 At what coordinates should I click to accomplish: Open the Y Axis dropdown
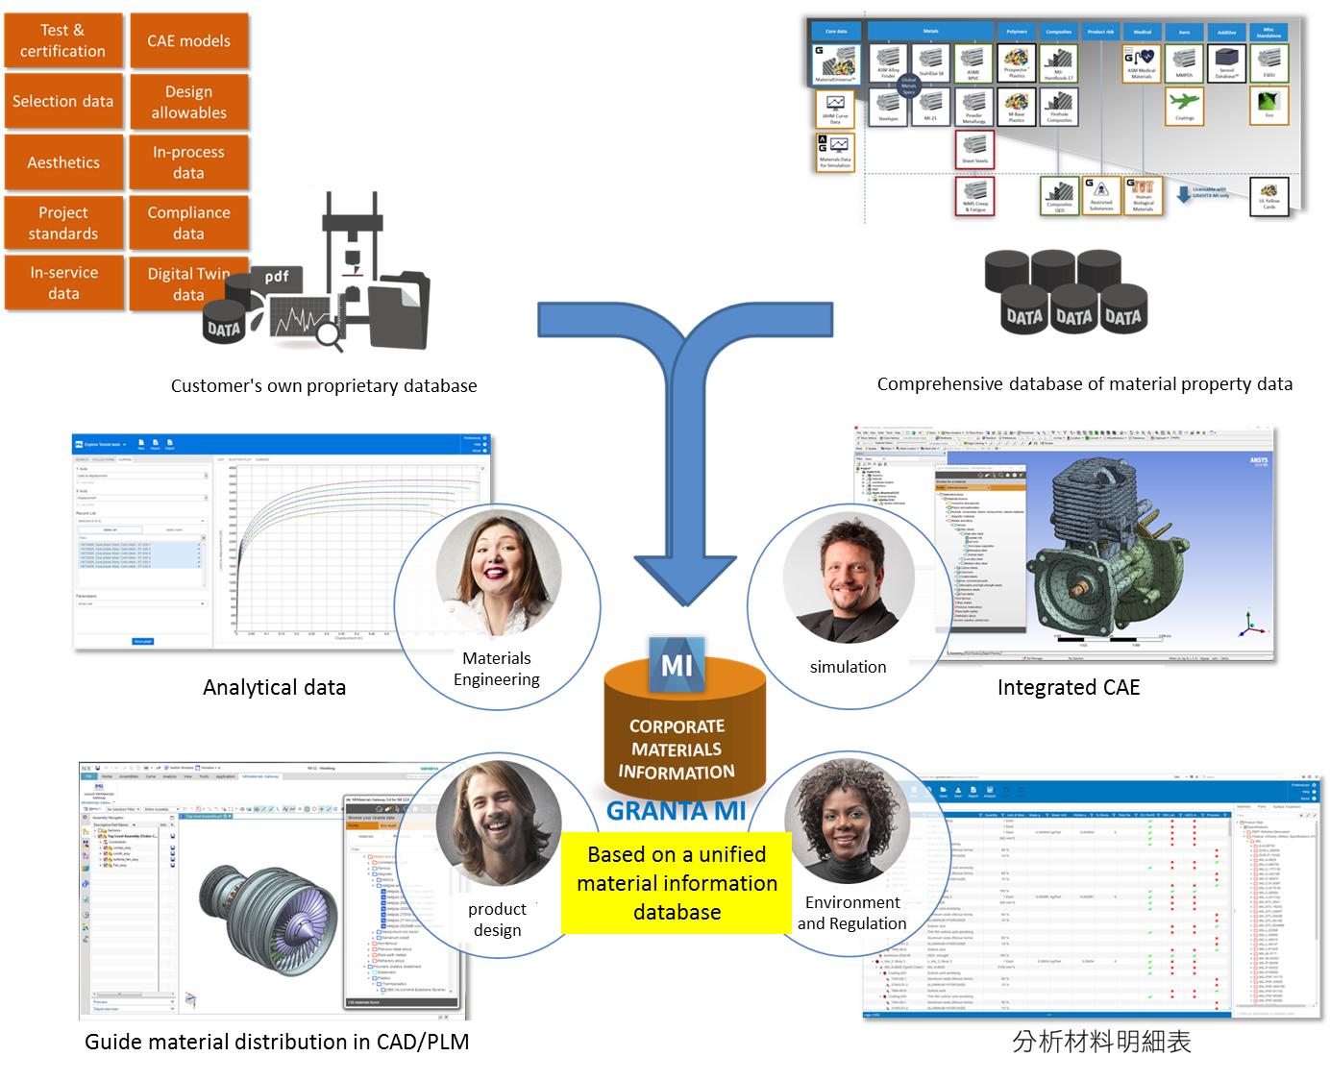[141, 476]
